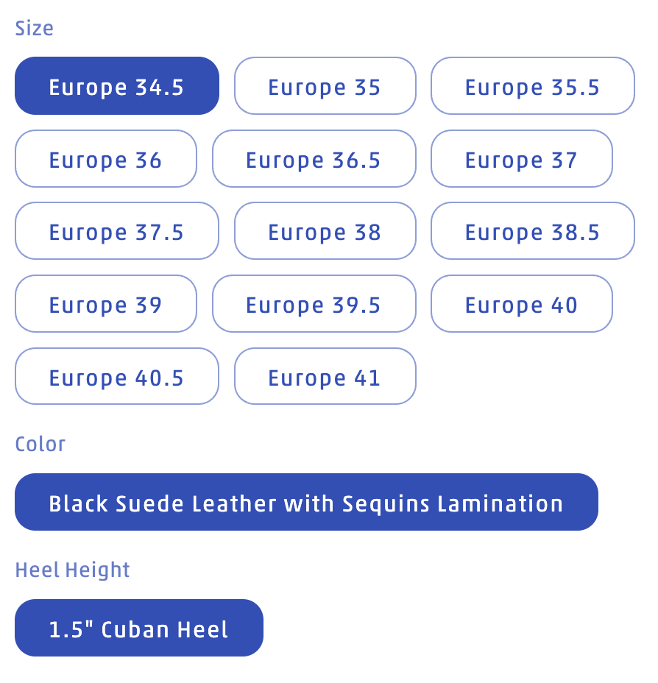This screenshot has height=683, width=658.
Task: Choose Europe 38.5 from sizes
Action: click(x=532, y=231)
